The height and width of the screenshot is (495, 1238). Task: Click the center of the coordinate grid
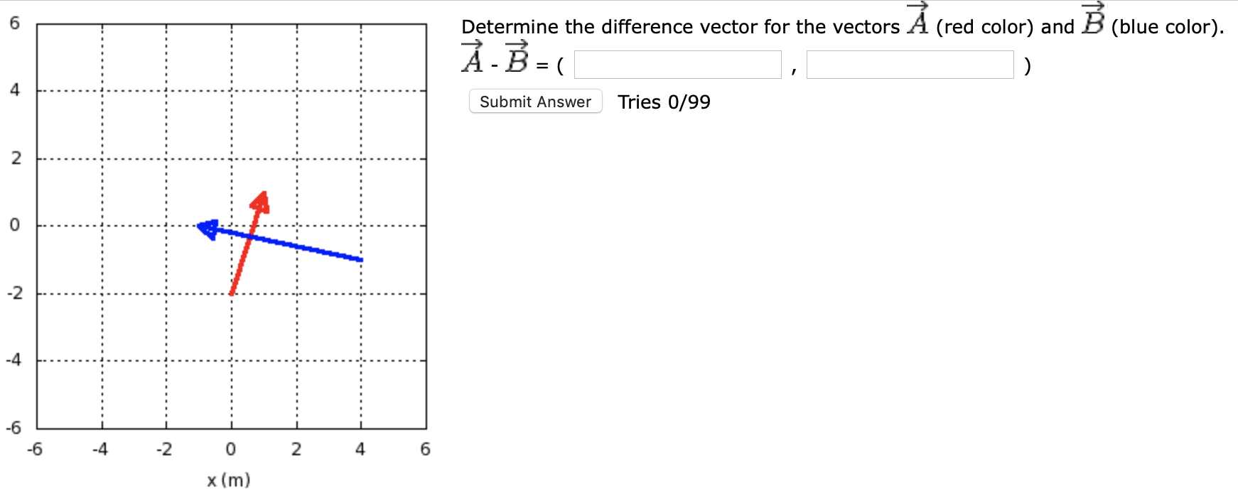click(230, 225)
